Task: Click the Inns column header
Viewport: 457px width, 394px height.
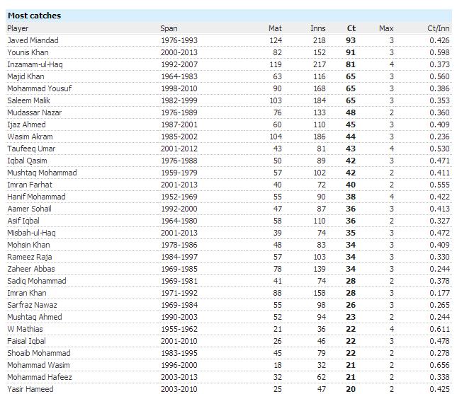Action: pos(318,28)
